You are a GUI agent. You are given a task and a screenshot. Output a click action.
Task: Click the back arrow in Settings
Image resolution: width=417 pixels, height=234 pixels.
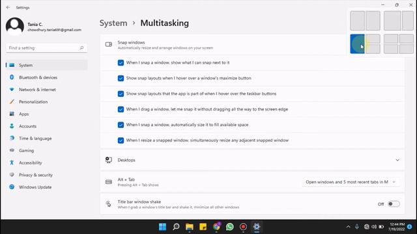tap(8, 7)
